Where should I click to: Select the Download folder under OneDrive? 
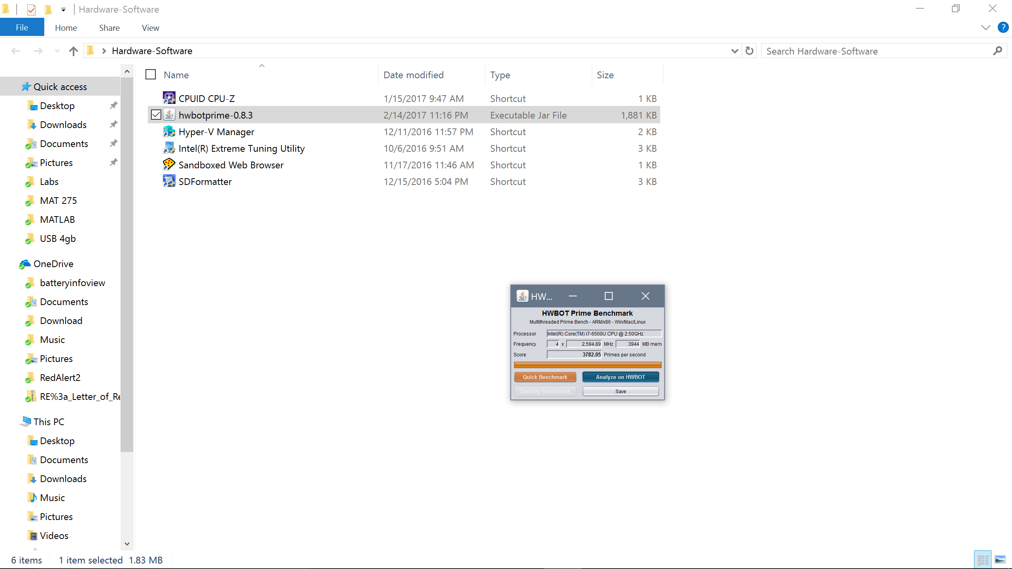click(x=61, y=320)
